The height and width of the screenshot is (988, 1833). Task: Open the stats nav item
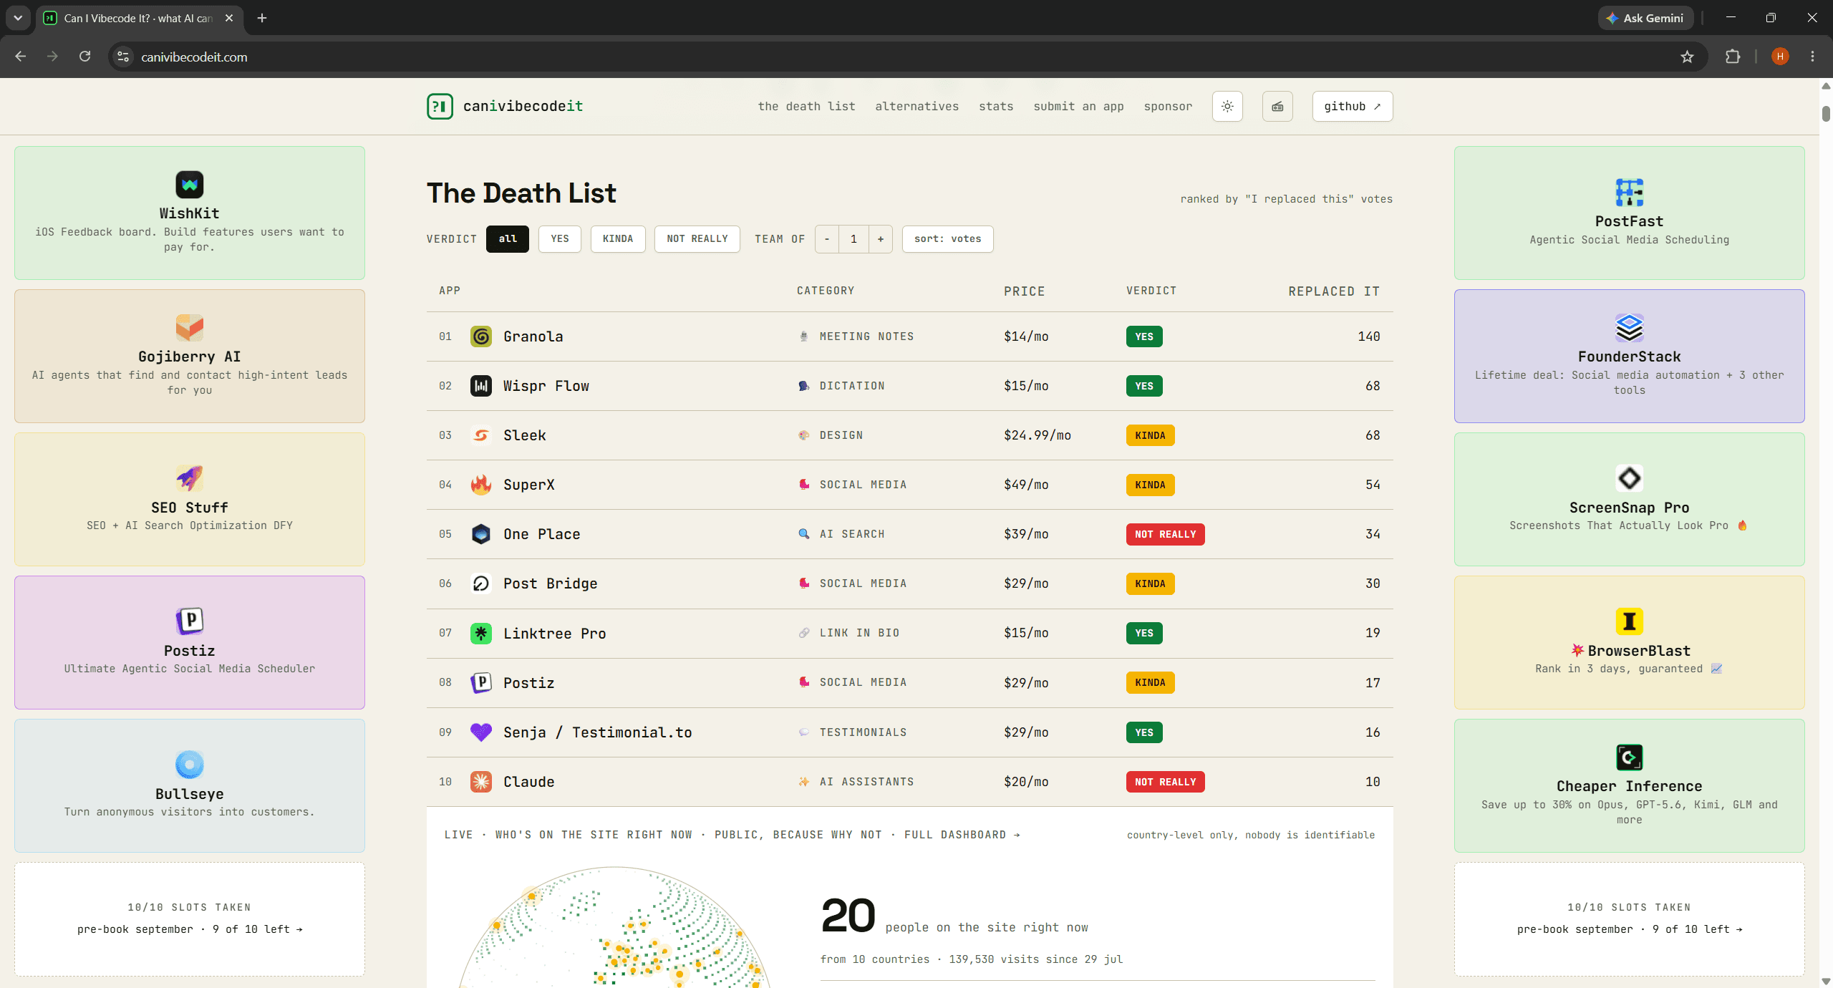[x=996, y=106]
